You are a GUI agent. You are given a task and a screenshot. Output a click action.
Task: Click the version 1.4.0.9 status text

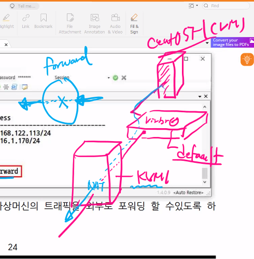[x=164, y=192]
